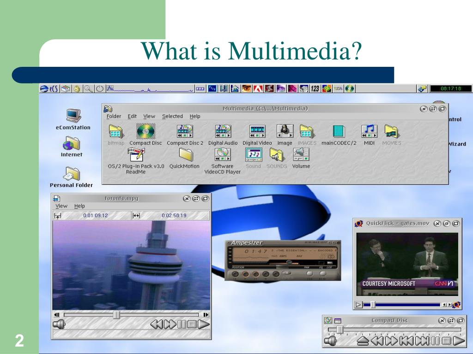473x354 pixels.
Task: Step forward at toronto.mpg slider right end
Action: point(206,315)
